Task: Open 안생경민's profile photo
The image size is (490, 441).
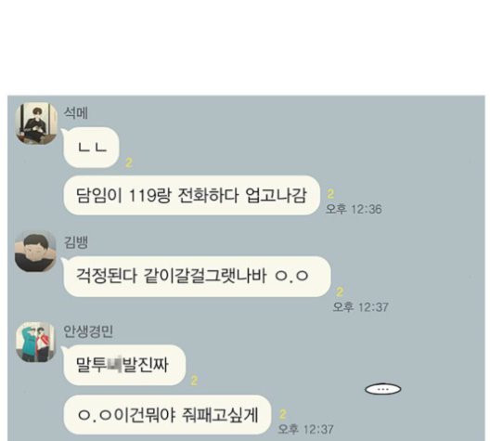Action: coord(36,343)
